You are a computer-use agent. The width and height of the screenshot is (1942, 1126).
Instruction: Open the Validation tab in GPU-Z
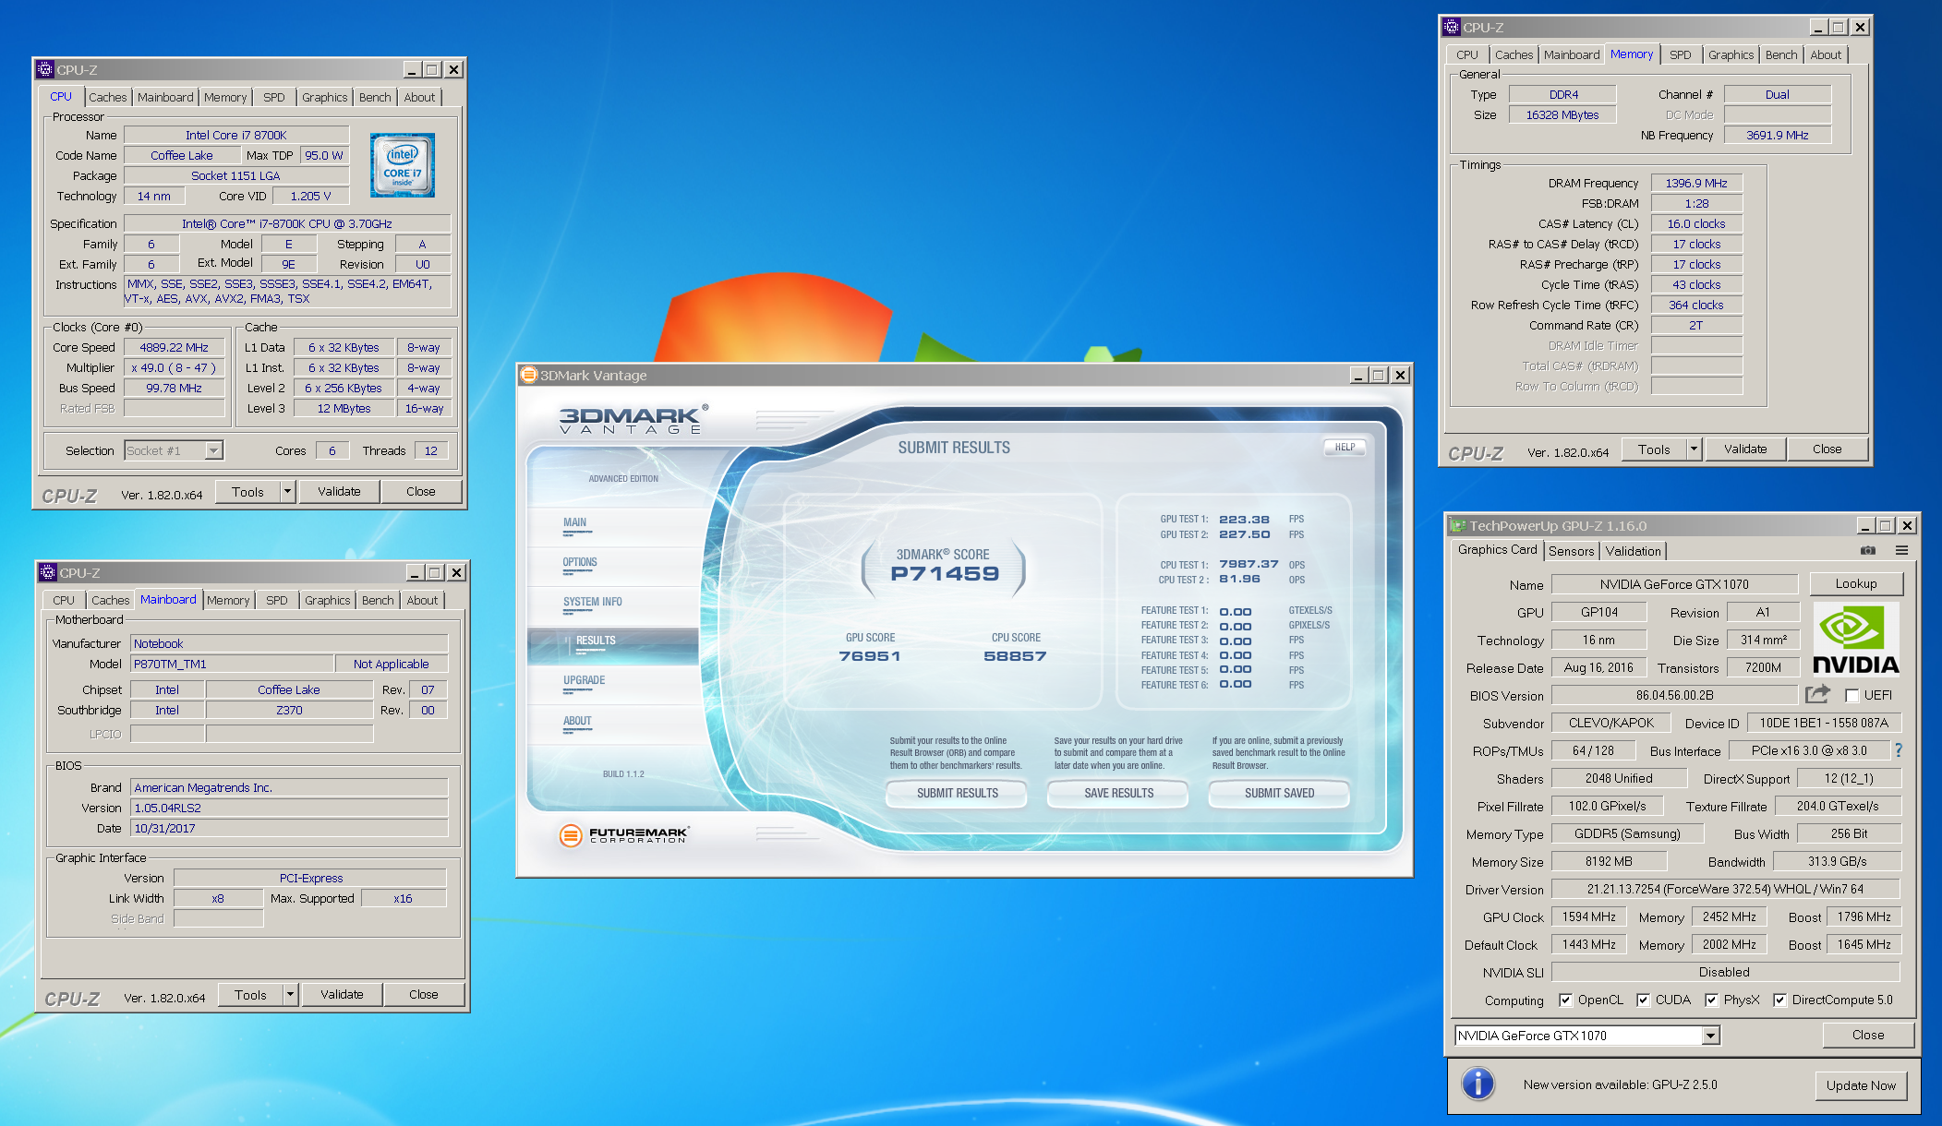(1633, 551)
